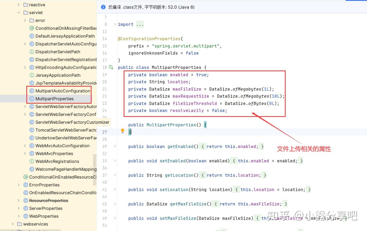Expand the folded getEnabled method body
This screenshot has width=367, height=231.
click(115, 146)
